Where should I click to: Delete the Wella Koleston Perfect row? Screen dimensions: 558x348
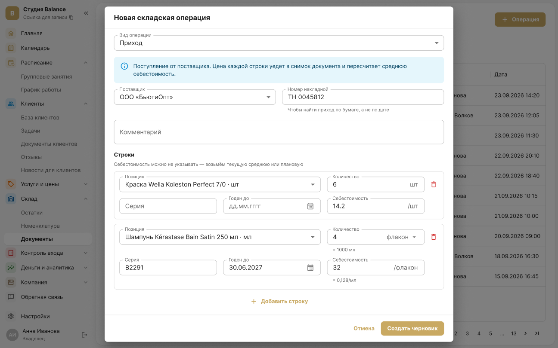434,184
